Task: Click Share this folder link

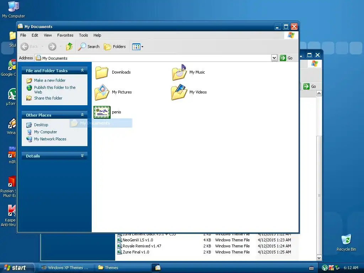Action: click(48, 98)
